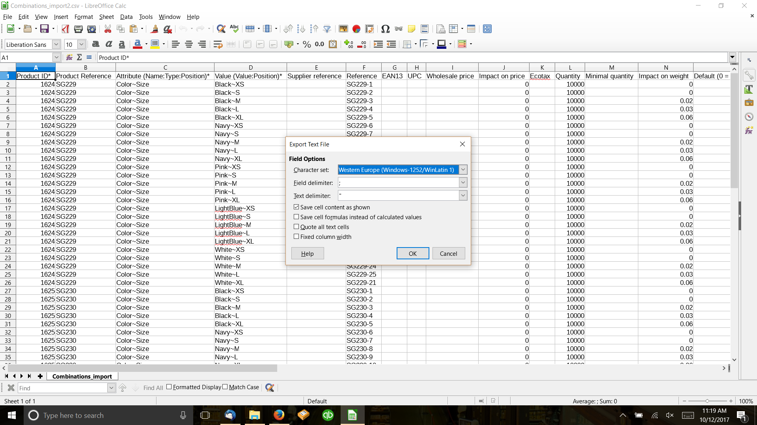The image size is (757, 425).
Task: Insert a comment note
Action: point(412,28)
